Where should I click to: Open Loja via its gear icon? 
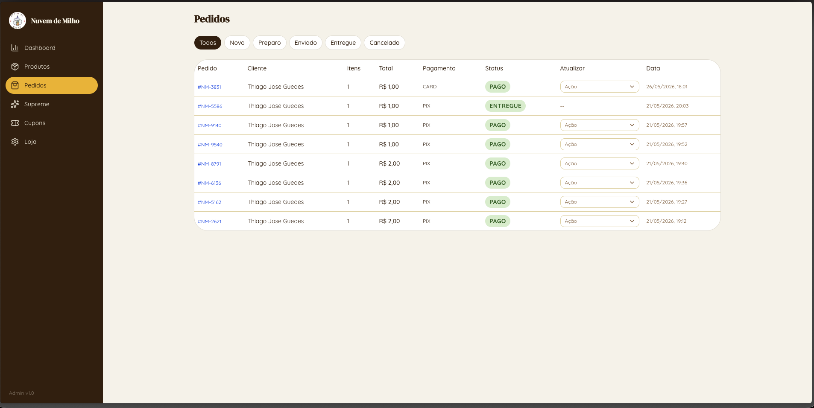pos(15,142)
